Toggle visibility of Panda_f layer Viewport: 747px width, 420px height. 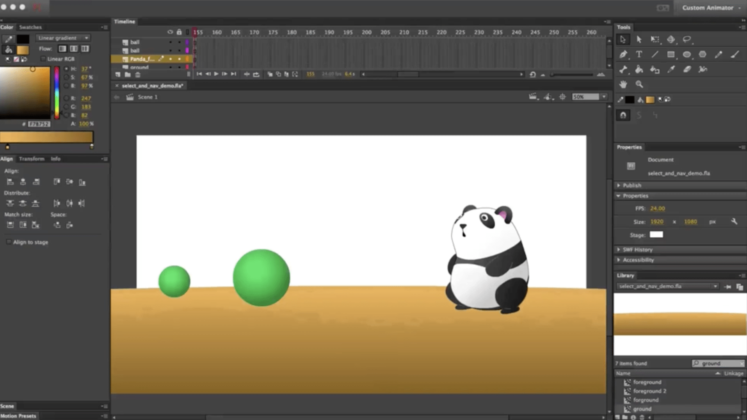click(x=171, y=59)
